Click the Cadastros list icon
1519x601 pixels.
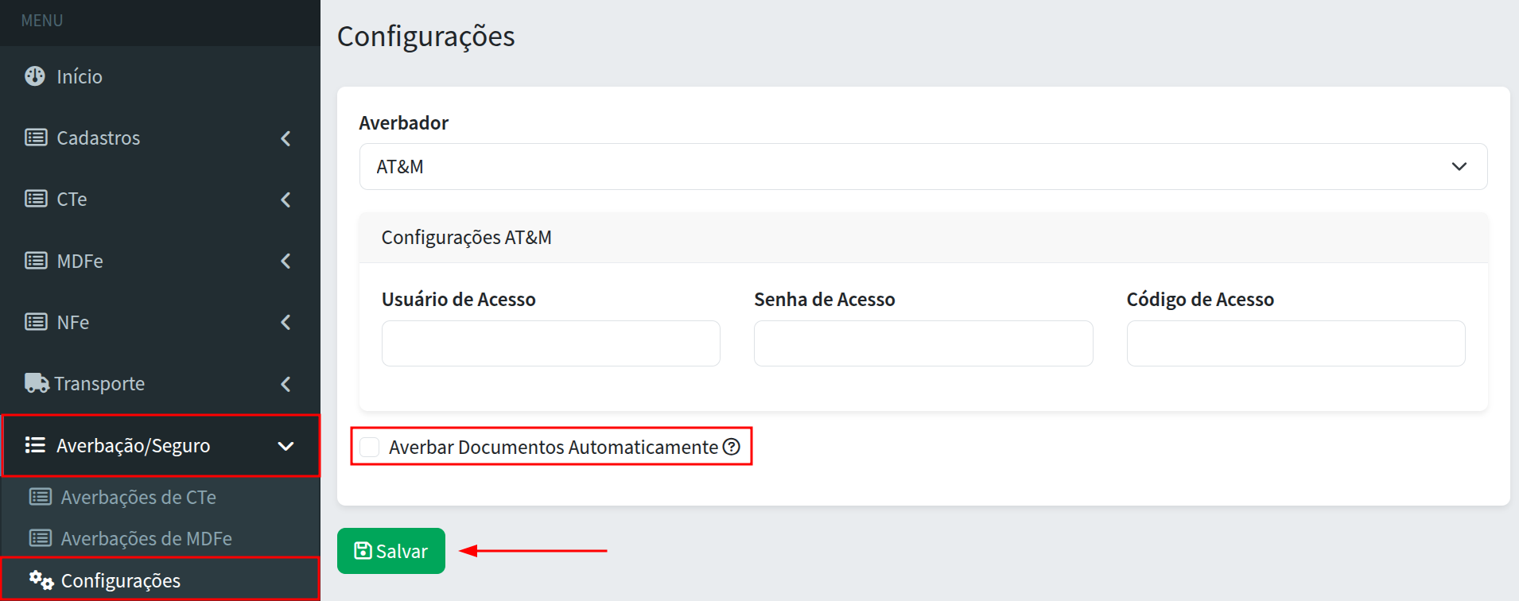tap(36, 138)
